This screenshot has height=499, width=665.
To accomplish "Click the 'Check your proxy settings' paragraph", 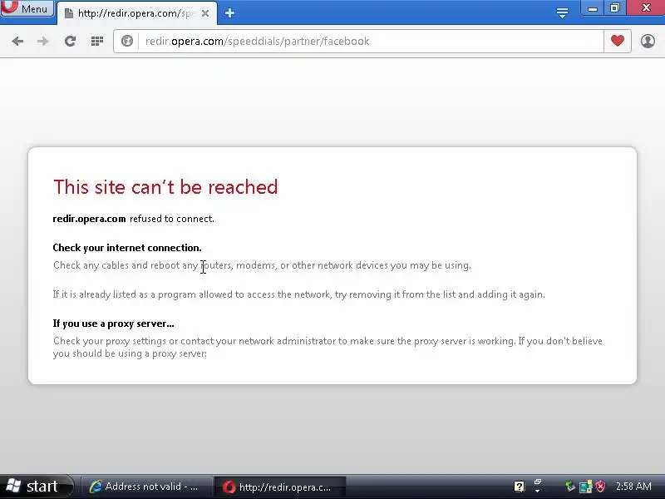I will tap(328, 347).
